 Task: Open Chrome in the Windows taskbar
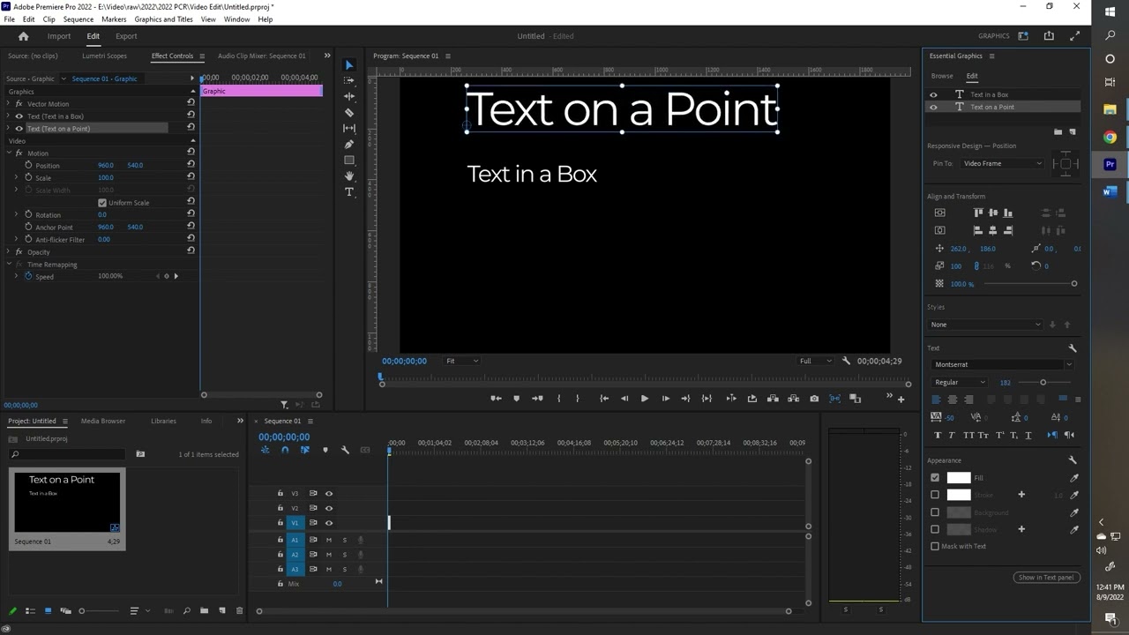click(1110, 138)
